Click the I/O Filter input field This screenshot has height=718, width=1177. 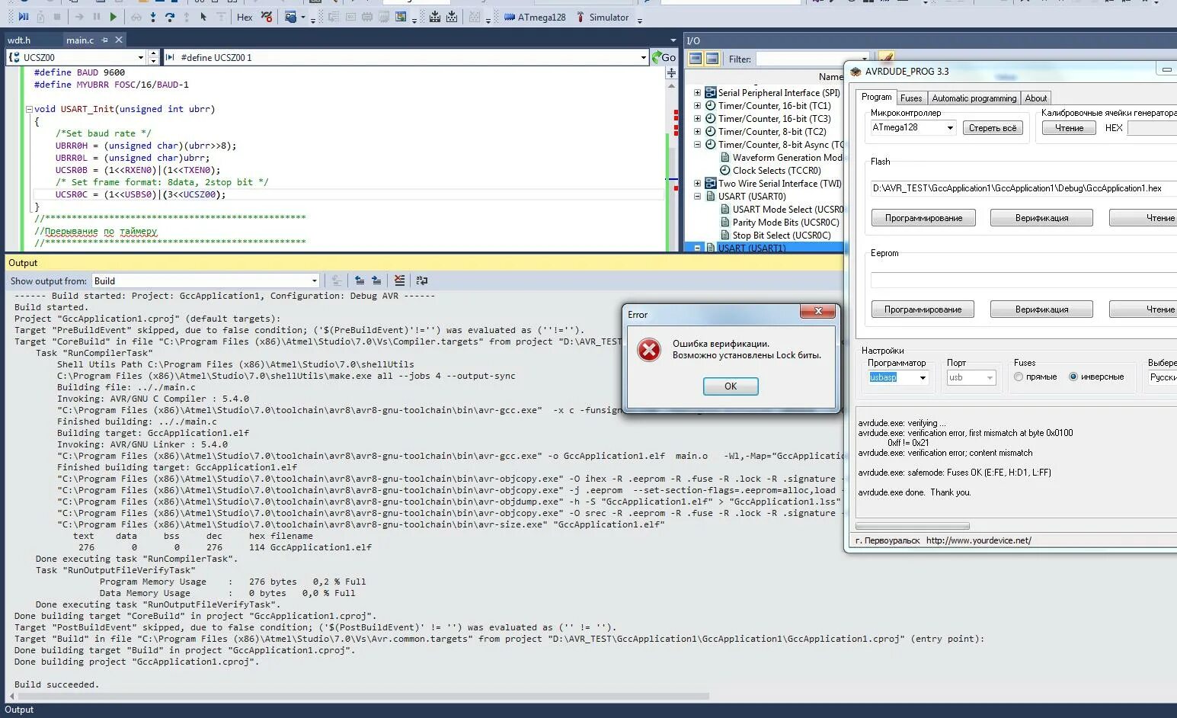tap(812, 59)
